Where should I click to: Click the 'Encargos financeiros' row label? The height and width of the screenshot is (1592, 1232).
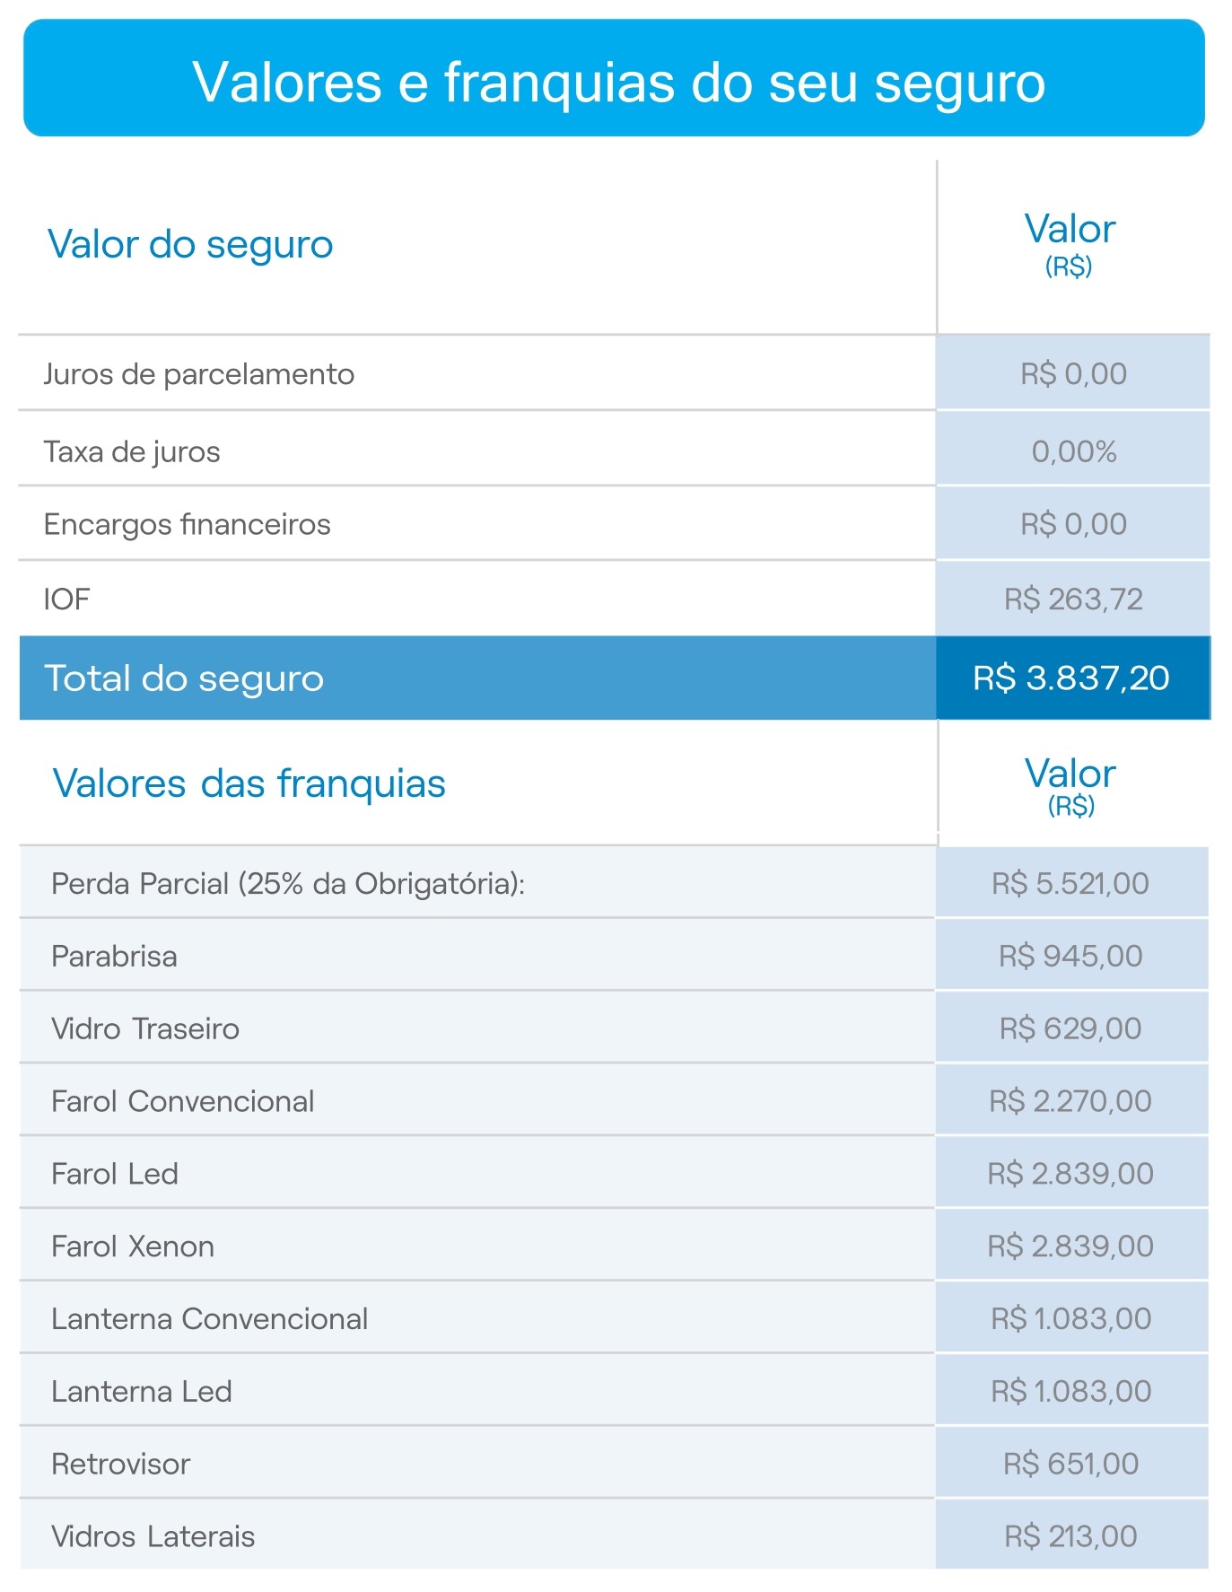point(187,524)
